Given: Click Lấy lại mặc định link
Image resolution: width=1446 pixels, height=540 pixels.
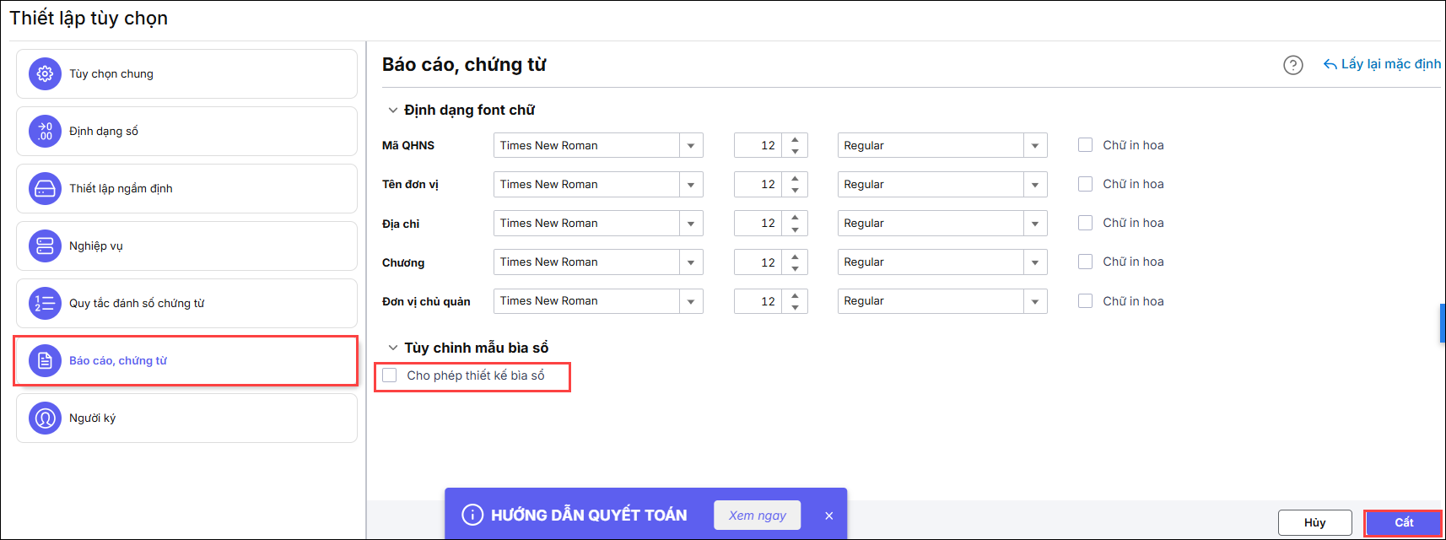Looking at the screenshot, I should 1383,64.
